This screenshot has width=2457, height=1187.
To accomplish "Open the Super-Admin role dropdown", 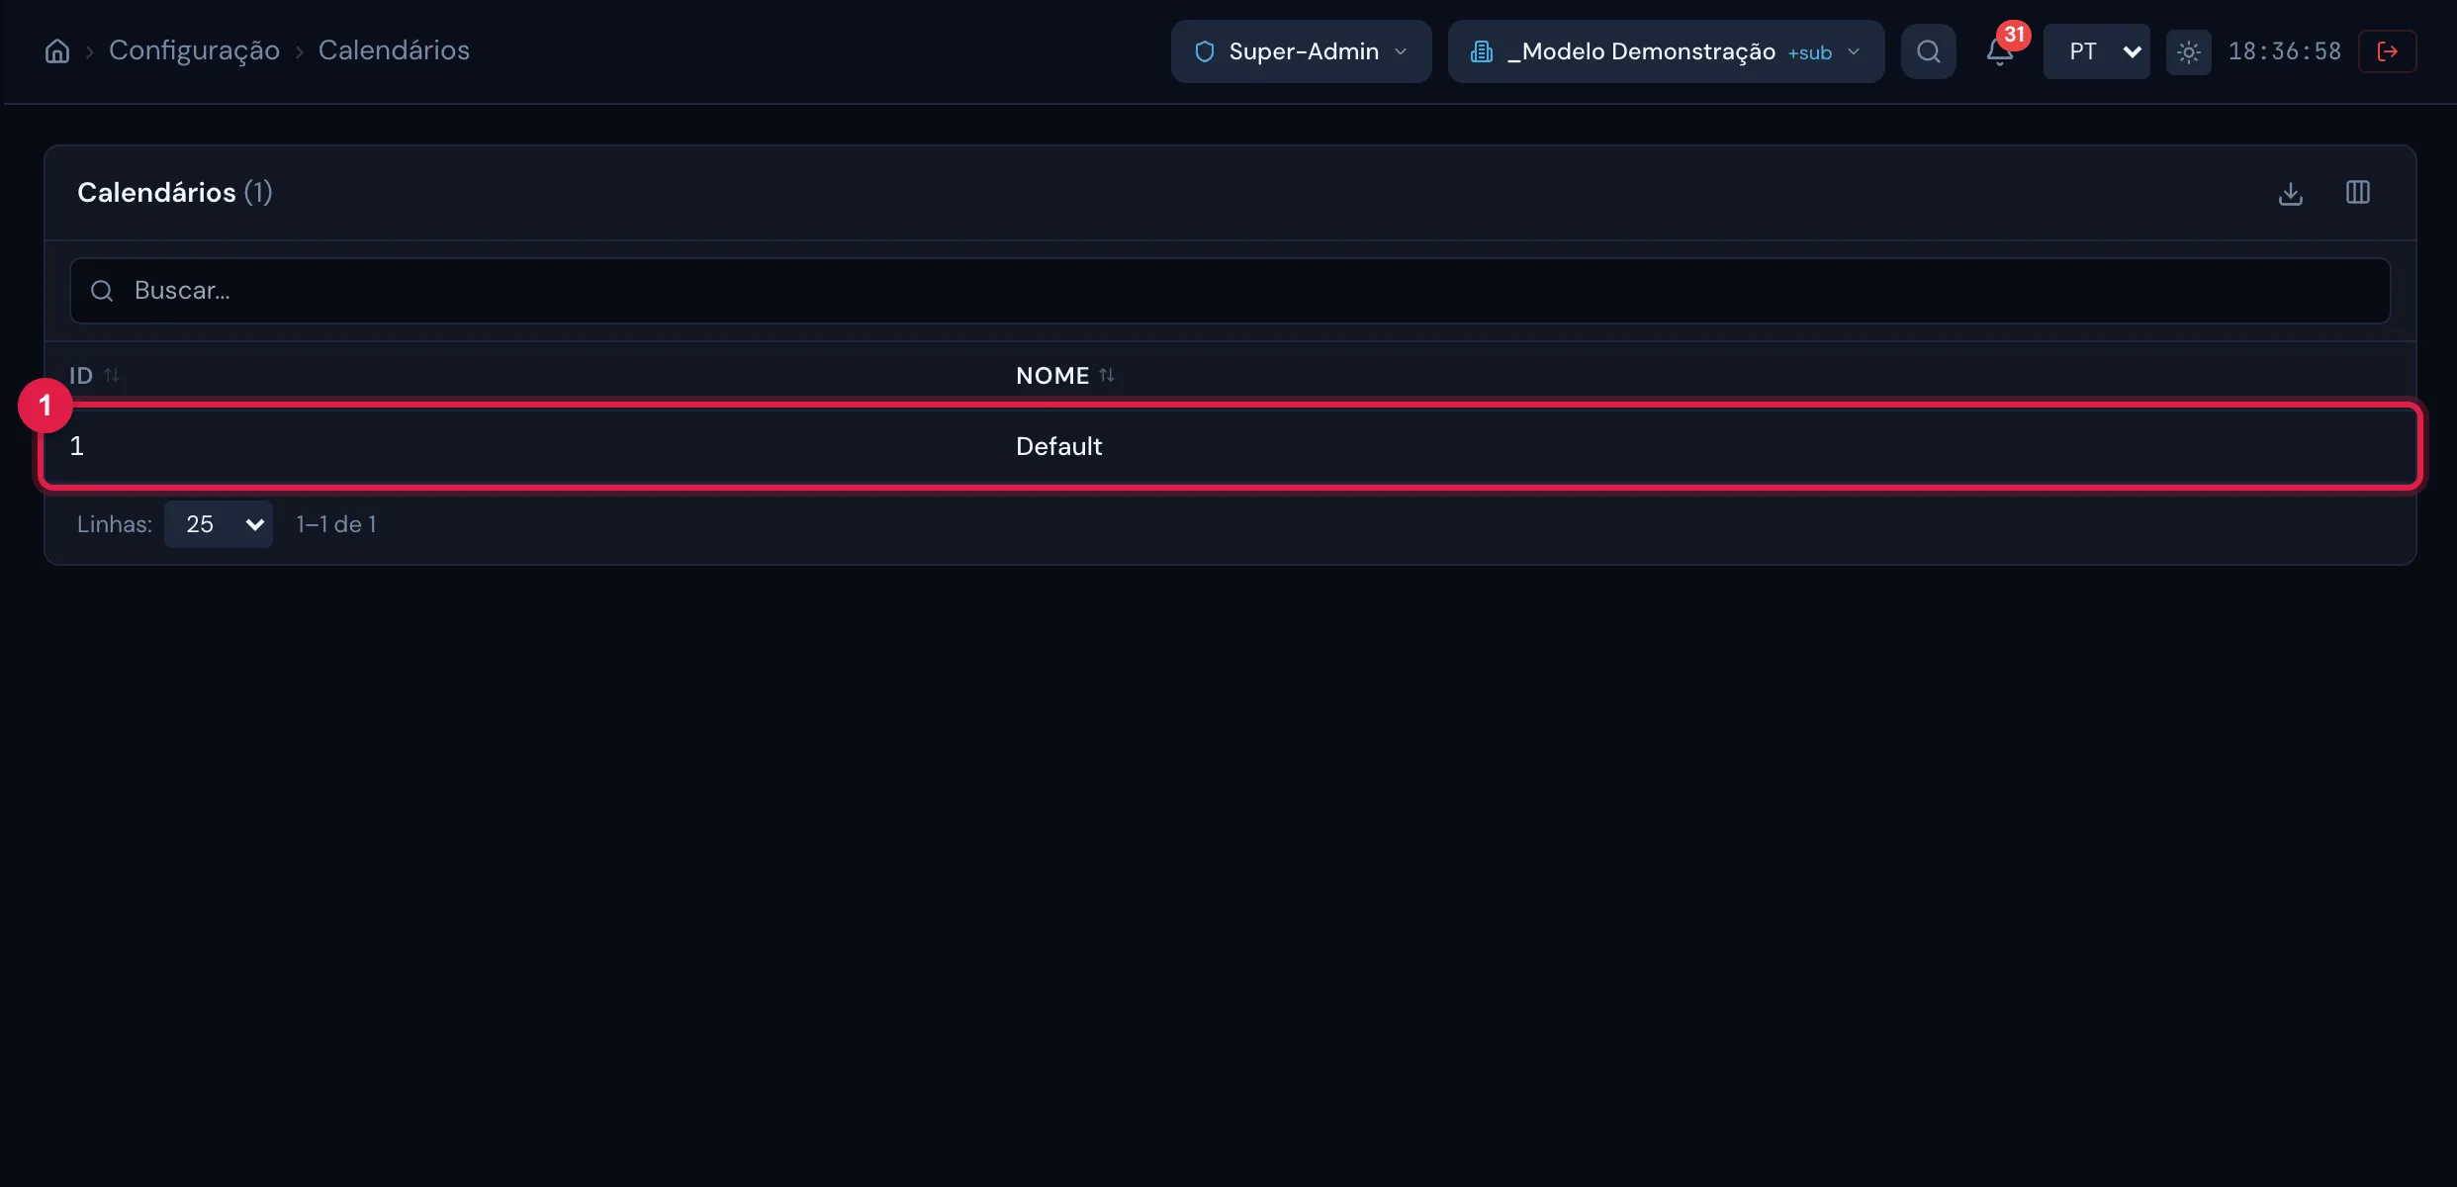I will tap(1301, 51).
